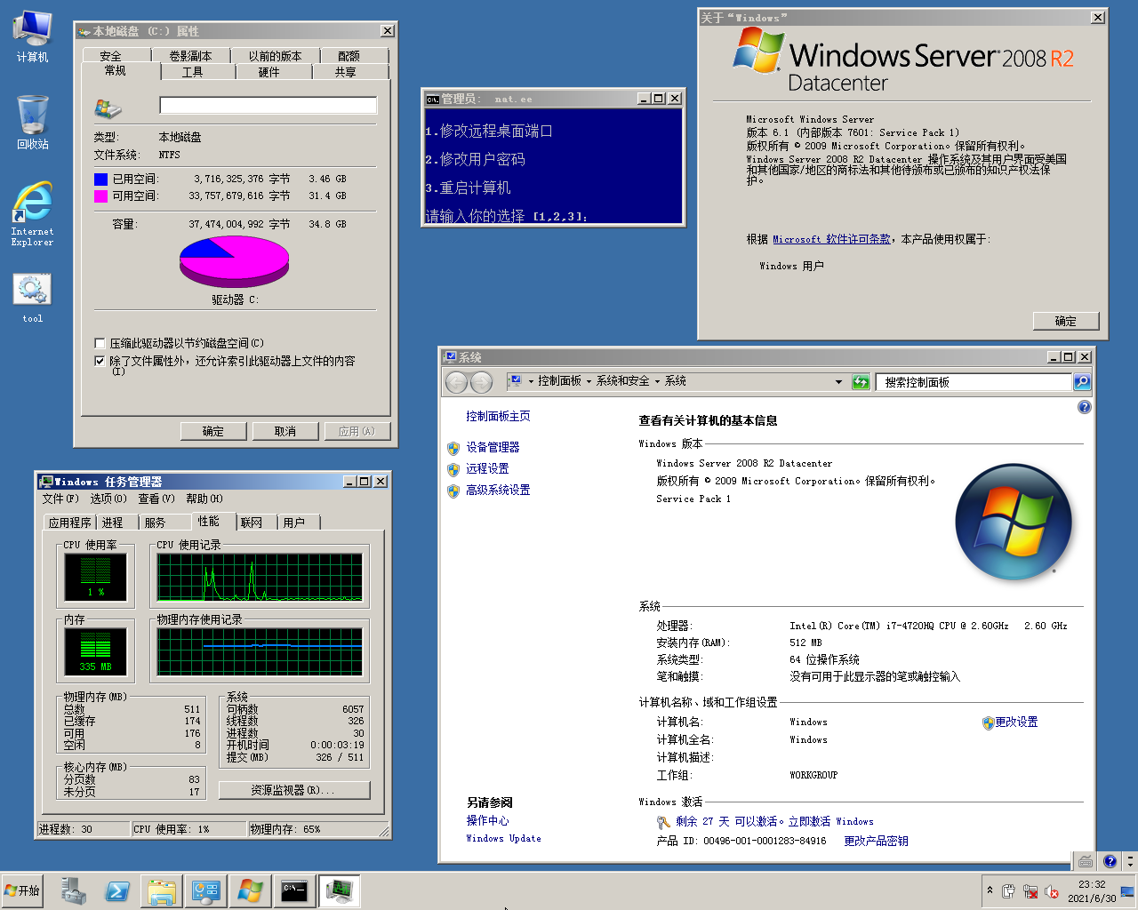Click the green refresh icon in address bar
Screen dimensions: 1138x910
point(860,382)
